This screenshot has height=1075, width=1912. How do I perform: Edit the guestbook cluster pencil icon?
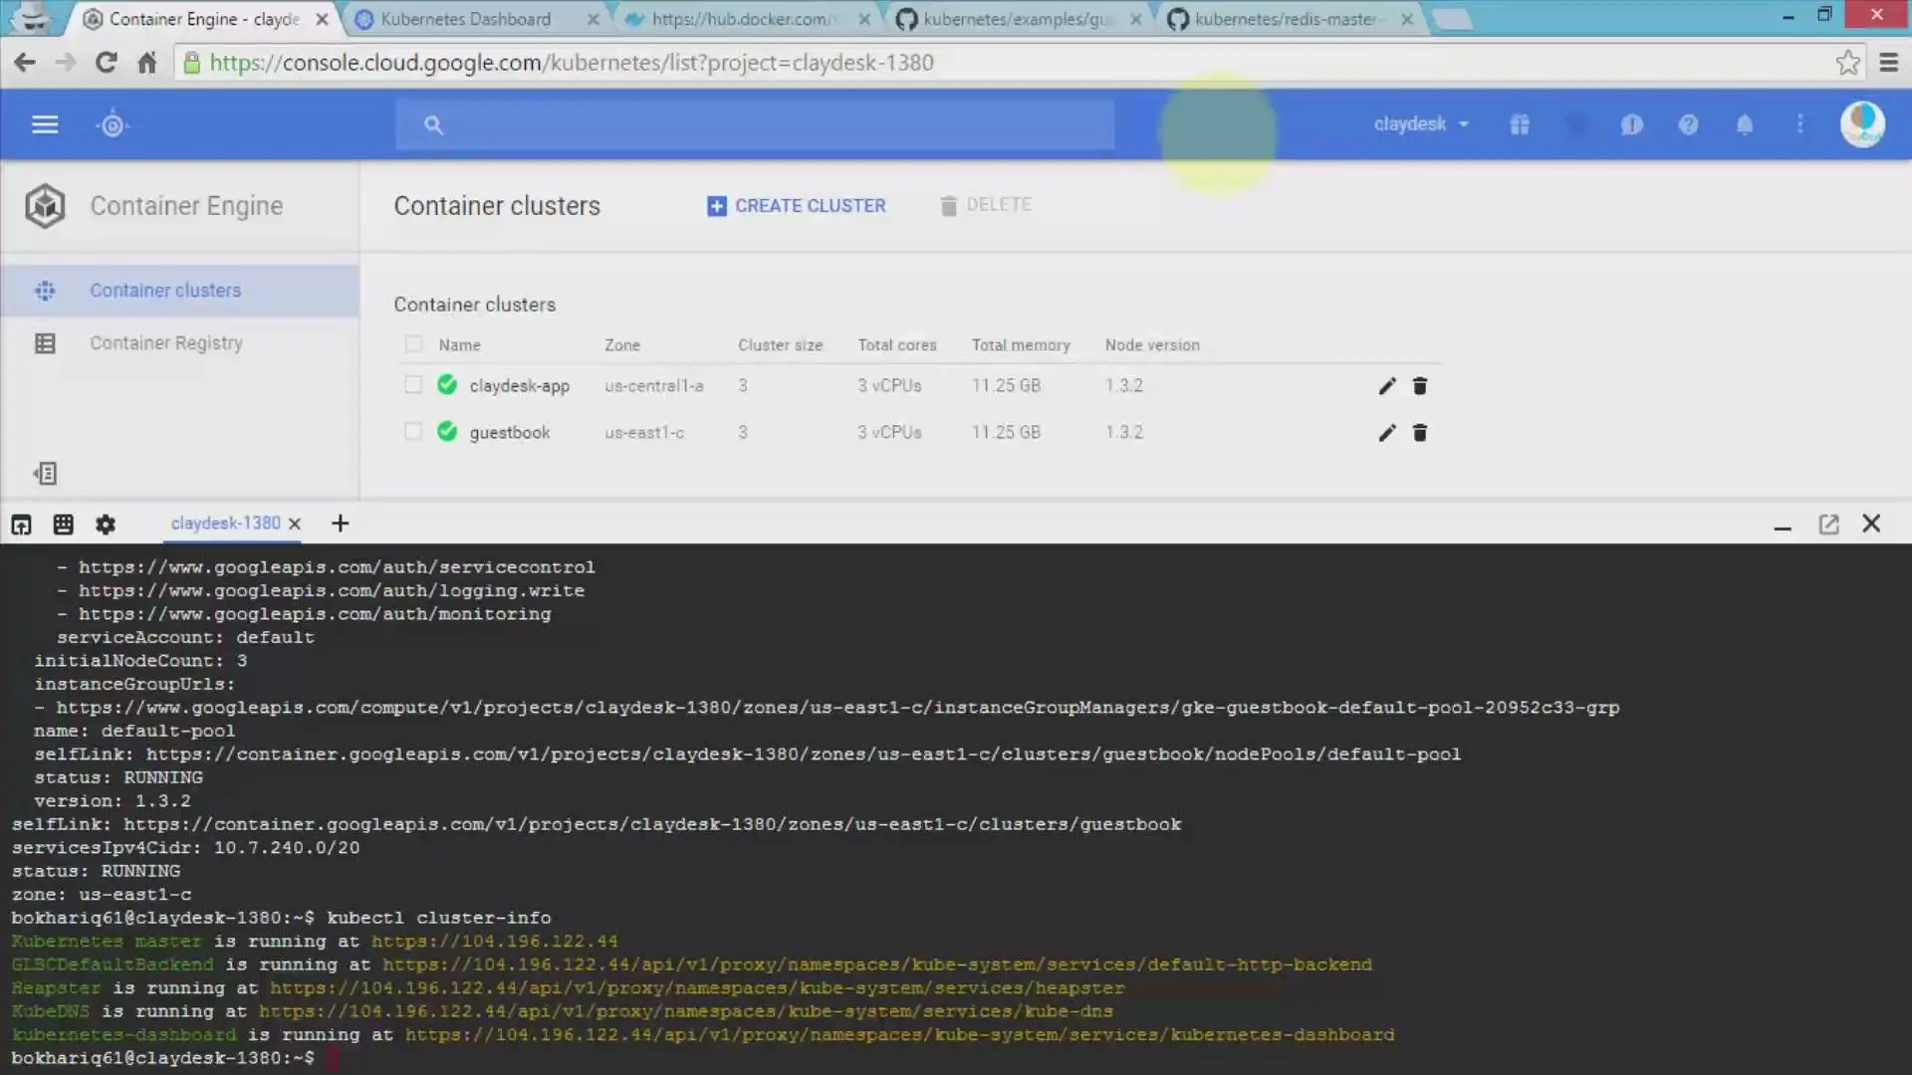[1387, 432]
